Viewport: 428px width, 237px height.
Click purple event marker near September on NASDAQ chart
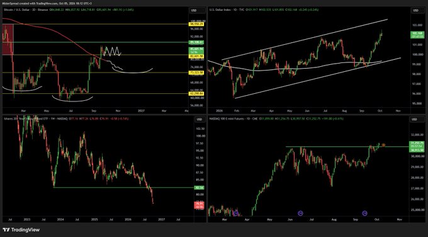click(364, 213)
